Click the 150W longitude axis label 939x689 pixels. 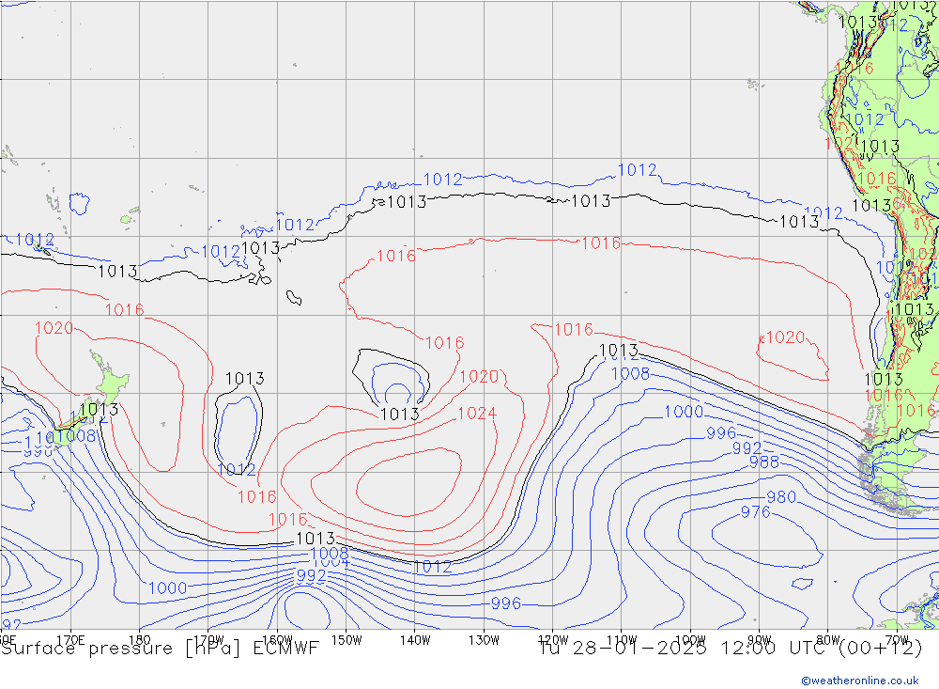[346, 639]
